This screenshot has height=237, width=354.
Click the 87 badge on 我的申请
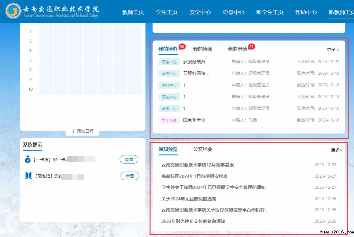click(252, 46)
